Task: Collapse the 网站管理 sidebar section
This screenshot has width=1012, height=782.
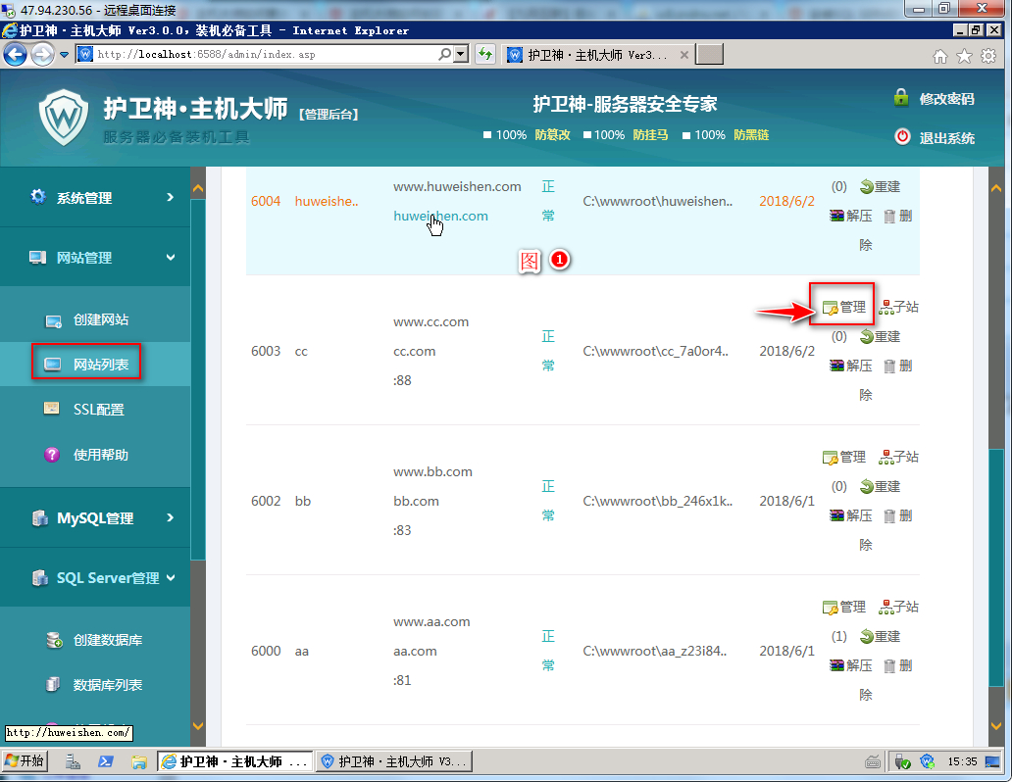Action: coord(95,258)
